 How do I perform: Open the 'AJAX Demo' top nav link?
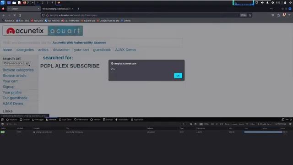(125, 50)
